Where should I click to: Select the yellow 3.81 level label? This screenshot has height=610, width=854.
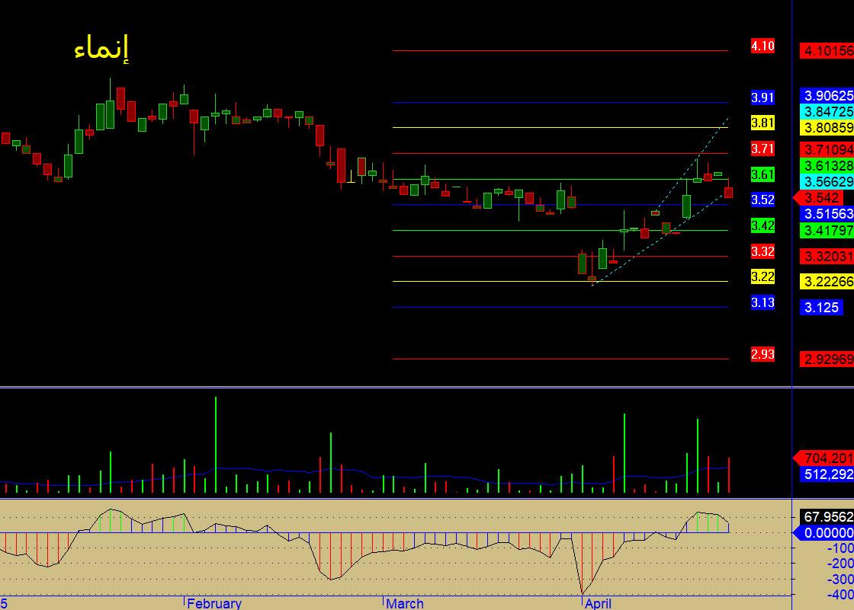(x=762, y=123)
